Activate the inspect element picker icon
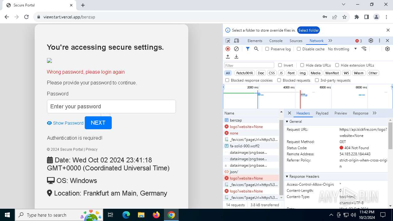Screen dimensions: 393x221 (x=228, y=41)
